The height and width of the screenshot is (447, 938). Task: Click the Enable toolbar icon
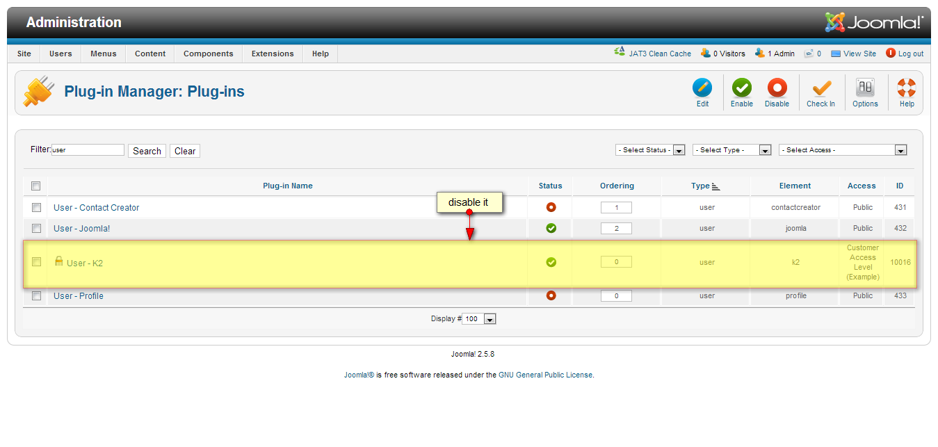point(741,91)
